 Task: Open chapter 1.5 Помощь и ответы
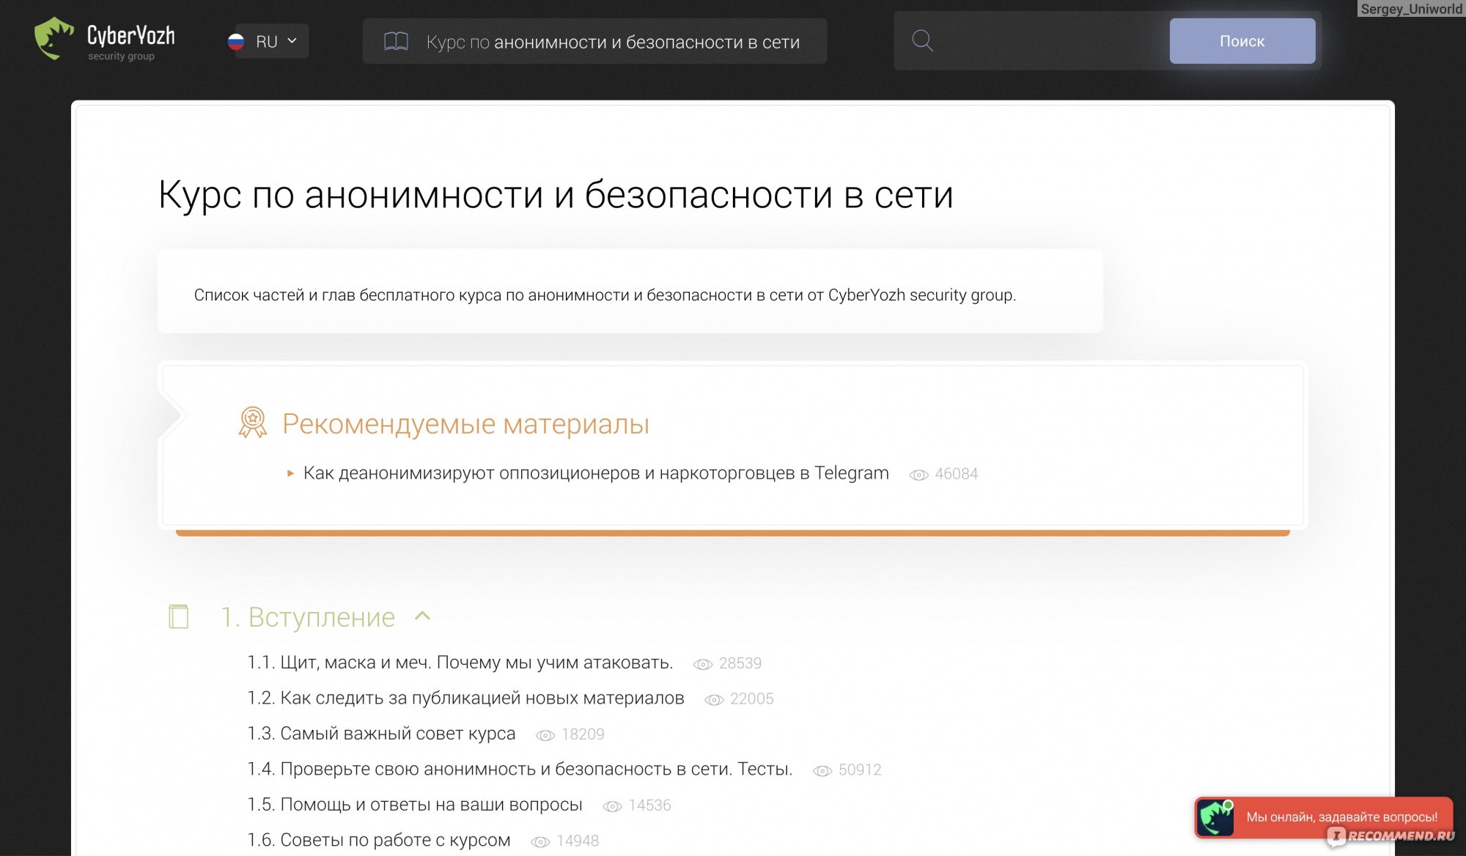click(415, 805)
